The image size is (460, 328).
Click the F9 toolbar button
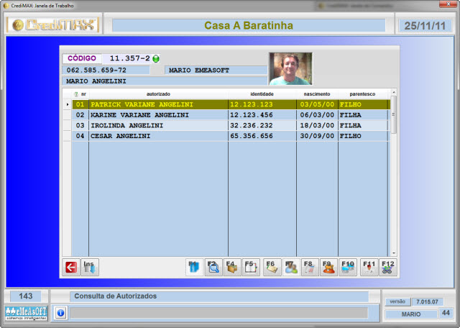tap(329, 267)
